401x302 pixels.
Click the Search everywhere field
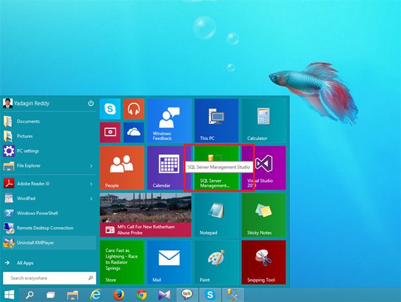tap(49, 278)
